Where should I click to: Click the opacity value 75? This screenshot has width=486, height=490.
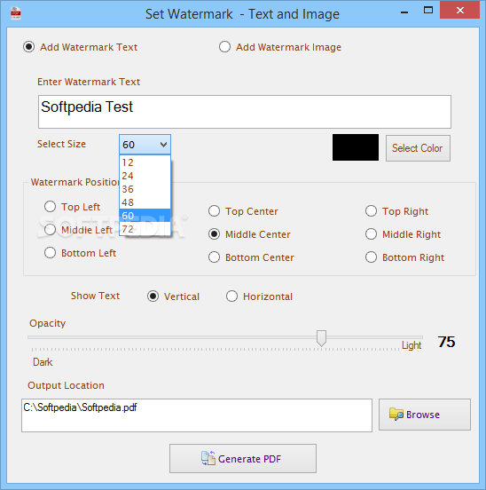pos(446,342)
